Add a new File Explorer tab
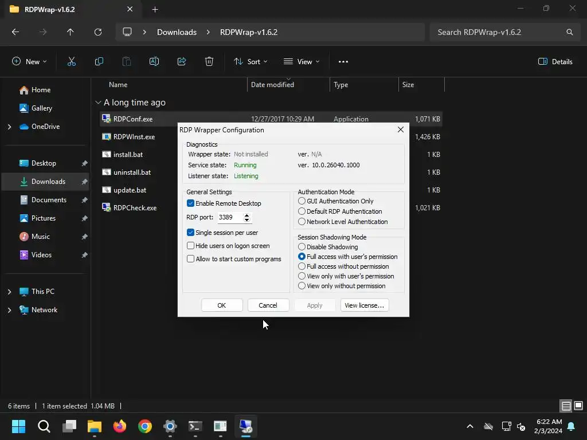 pyautogui.click(x=155, y=10)
